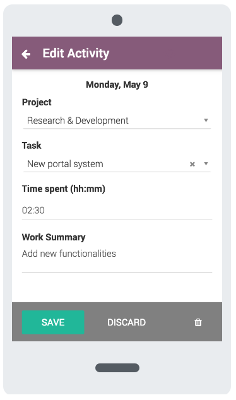Click the Project field label

37,102
